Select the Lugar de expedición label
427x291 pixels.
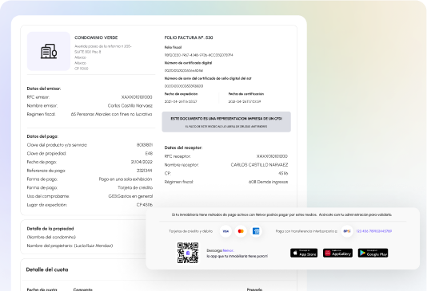click(47, 205)
